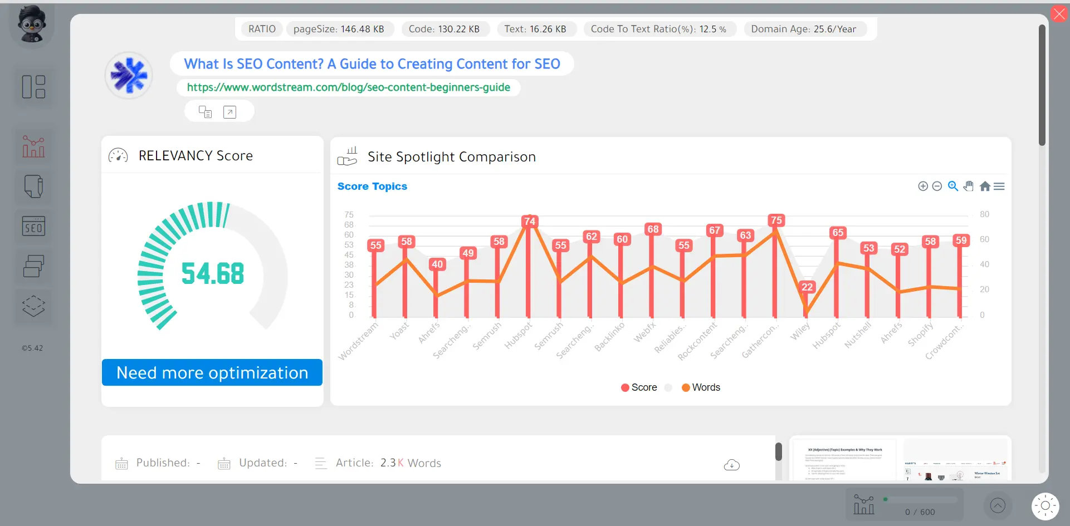Click the 0 / 600 progress bar
The height and width of the screenshot is (526, 1070).
pyautogui.click(x=920, y=499)
